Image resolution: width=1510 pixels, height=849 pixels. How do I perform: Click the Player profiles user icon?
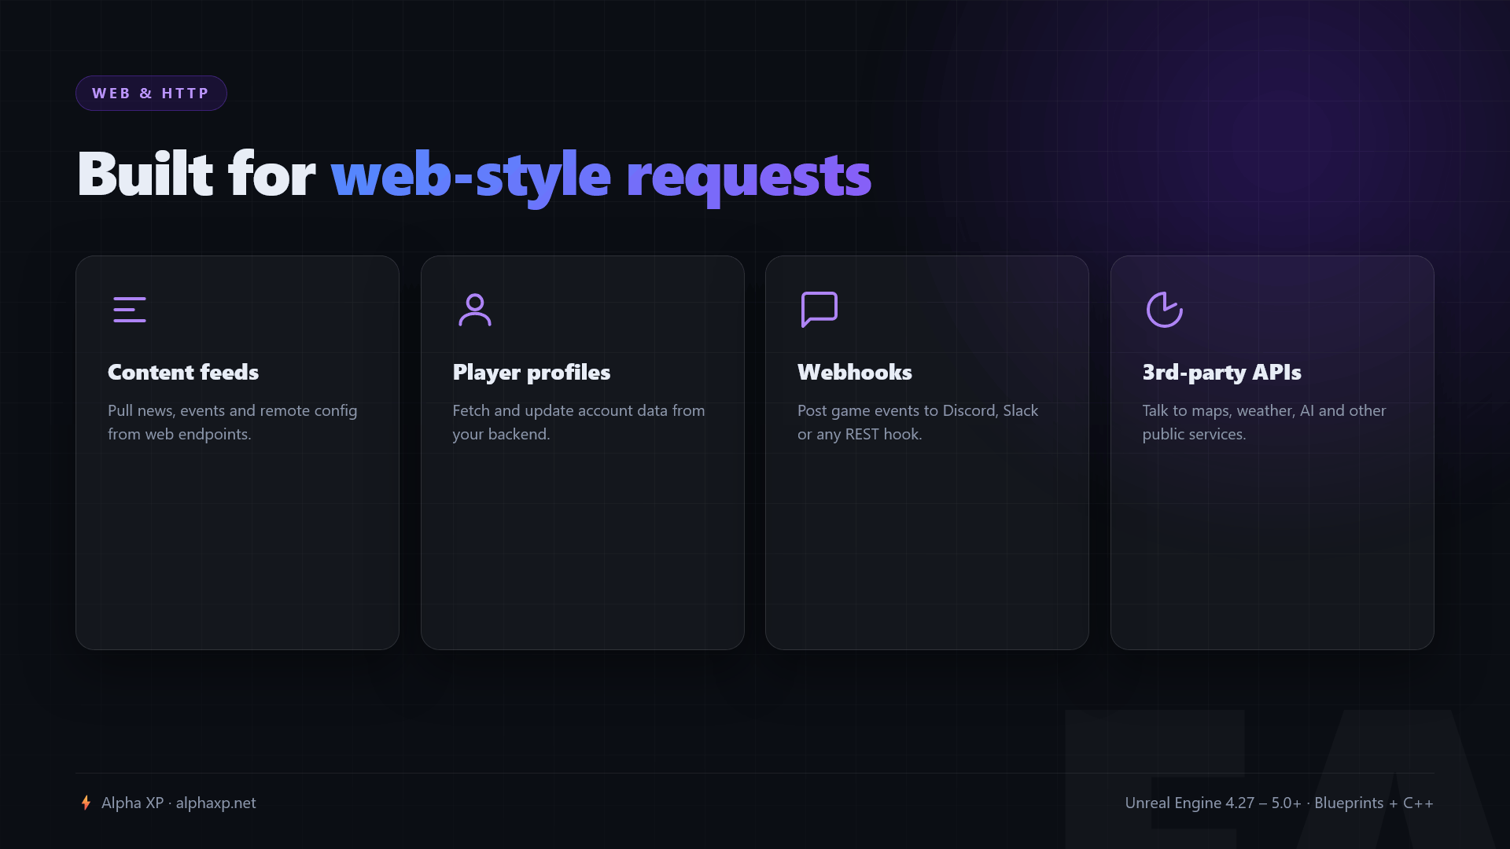tap(475, 310)
